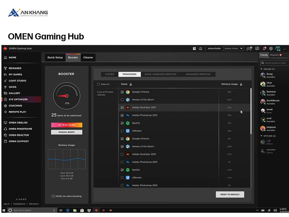The width and height of the screenshot is (289, 217).
Task: Collapse the ONLINE (7) friends group
Action: pyautogui.click(x=261, y=69)
